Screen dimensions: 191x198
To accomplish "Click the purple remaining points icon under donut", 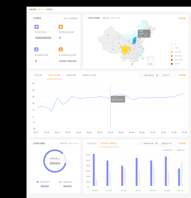I will (x=38, y=182).
